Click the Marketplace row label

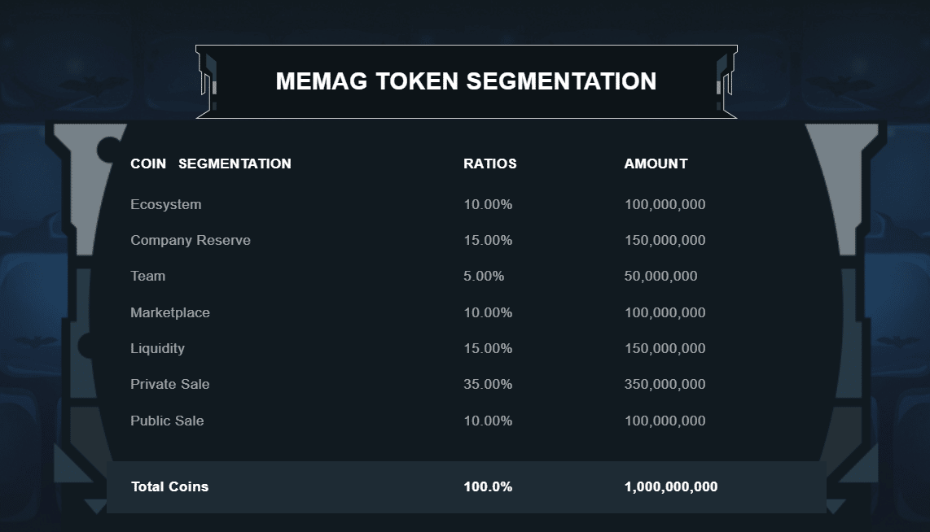170,312
